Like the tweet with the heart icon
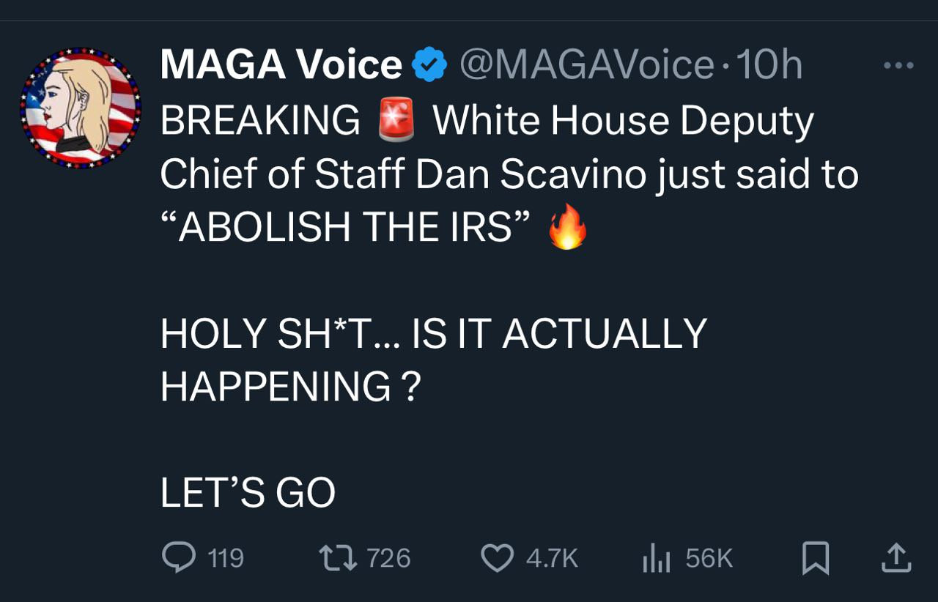 click(497, 559)
